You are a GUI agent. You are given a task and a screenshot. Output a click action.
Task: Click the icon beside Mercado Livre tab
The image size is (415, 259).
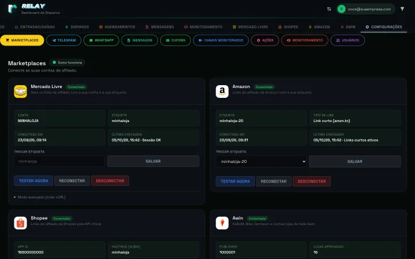click(234, 27)
